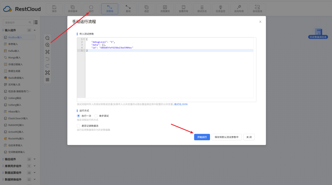
Task: Select the Mongo输入 component
Action: pyautogui.click(x=19, y=58)
